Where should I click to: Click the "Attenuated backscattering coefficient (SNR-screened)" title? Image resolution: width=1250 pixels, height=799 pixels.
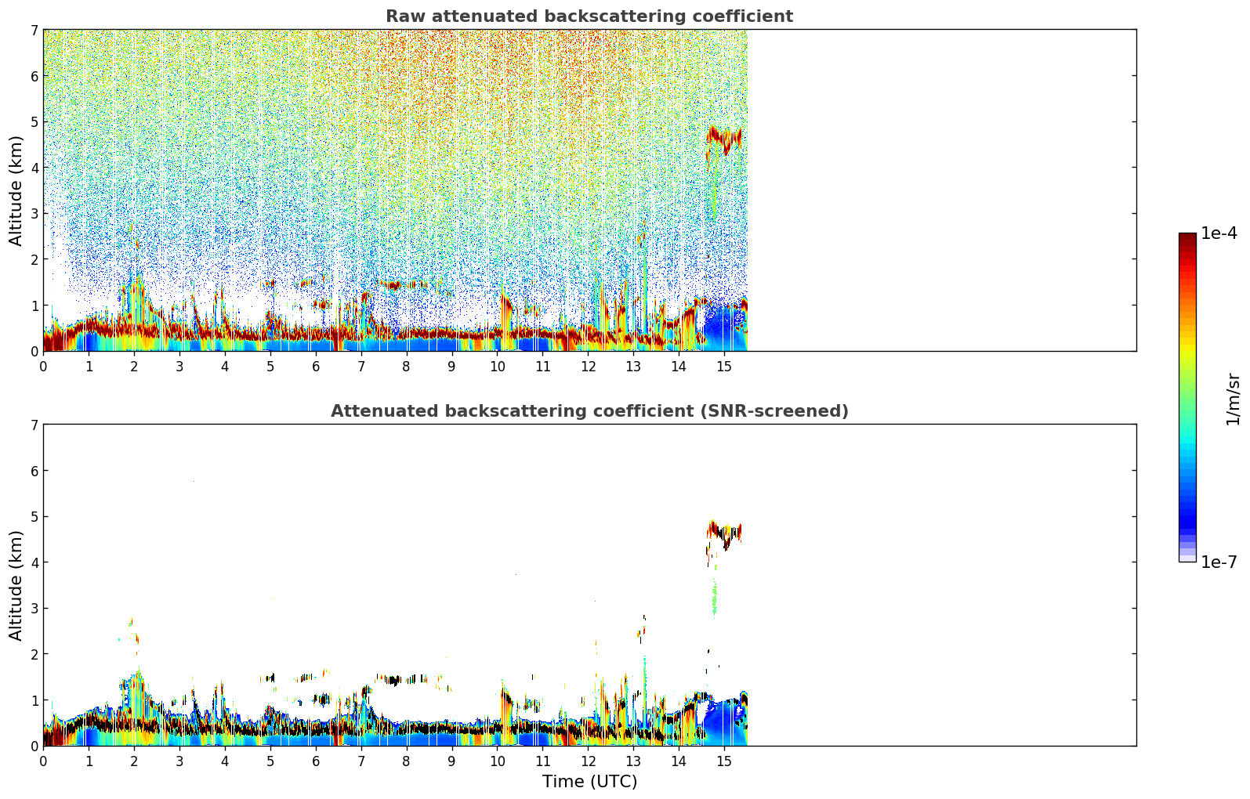589,411
